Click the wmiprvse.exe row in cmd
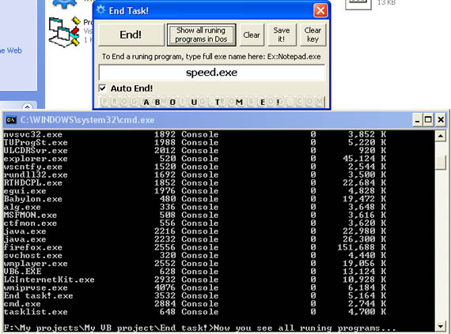451x334 pixels. point(195,287)
